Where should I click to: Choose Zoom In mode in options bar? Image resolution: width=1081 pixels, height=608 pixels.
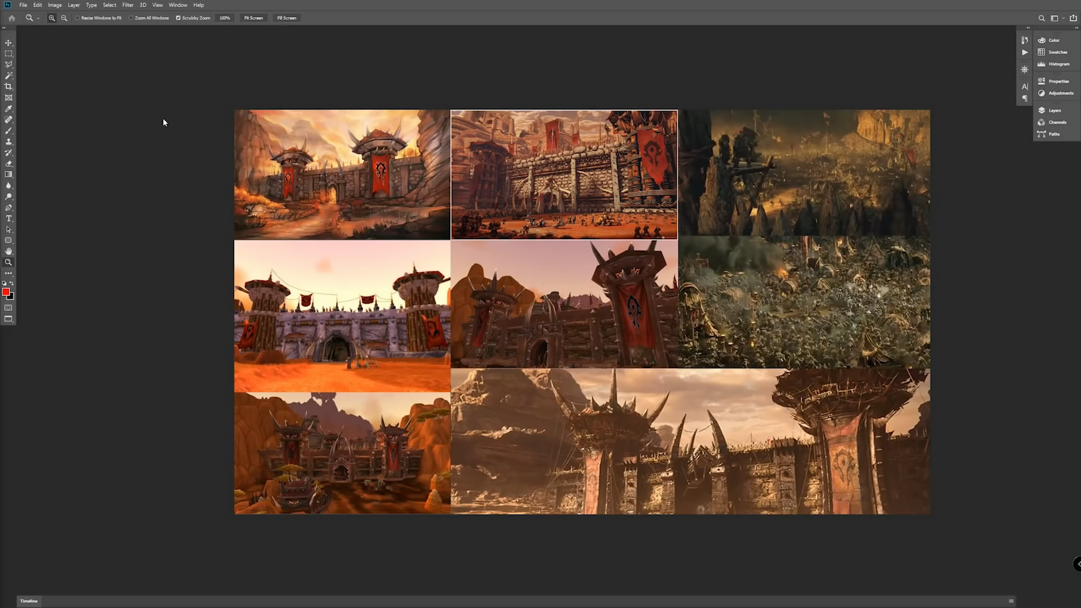coord(52,18)
